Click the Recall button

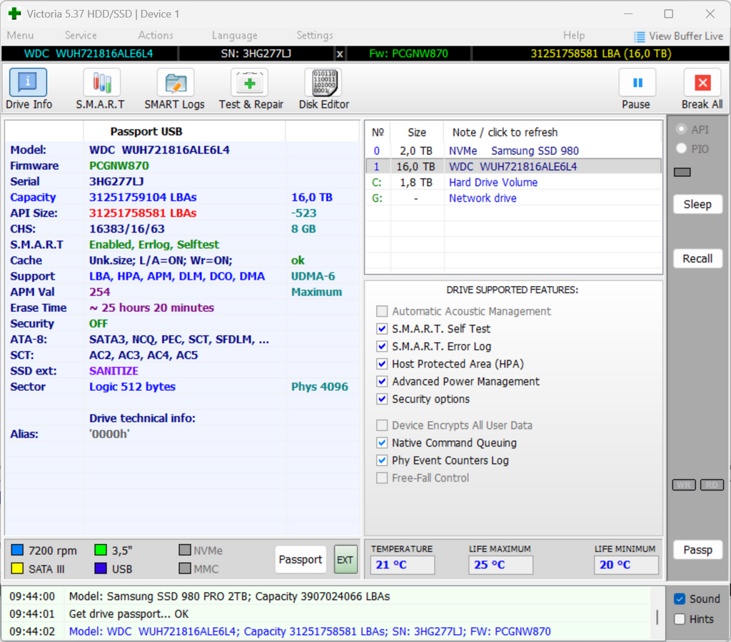pyautogui.click(x=697, y=258)
